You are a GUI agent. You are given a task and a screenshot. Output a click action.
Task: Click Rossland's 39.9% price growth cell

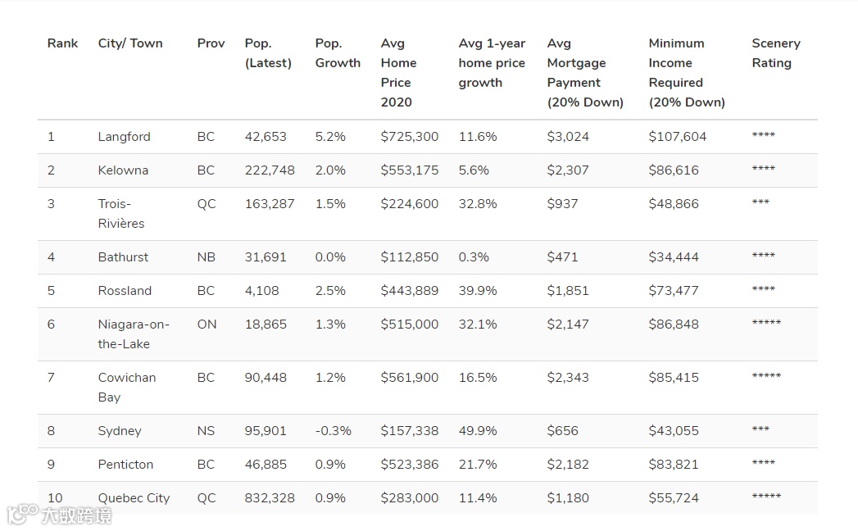point(478,291)
